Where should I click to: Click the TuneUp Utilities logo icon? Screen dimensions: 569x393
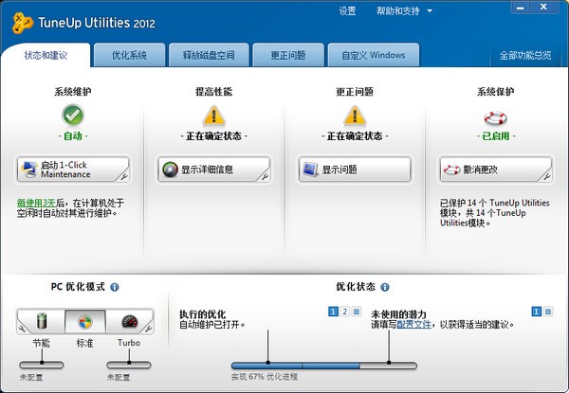click(x=22, y=23)
